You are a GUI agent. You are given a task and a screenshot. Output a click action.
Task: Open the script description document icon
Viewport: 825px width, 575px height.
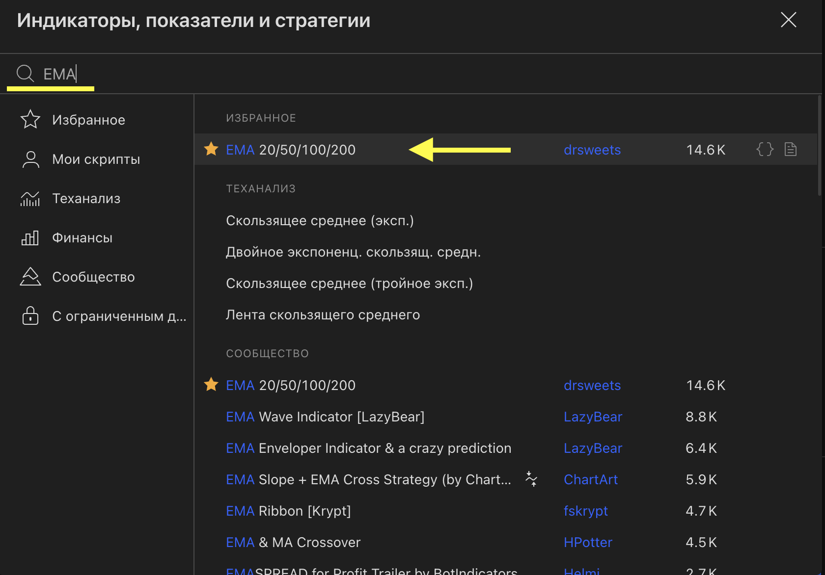pos(791,149)
